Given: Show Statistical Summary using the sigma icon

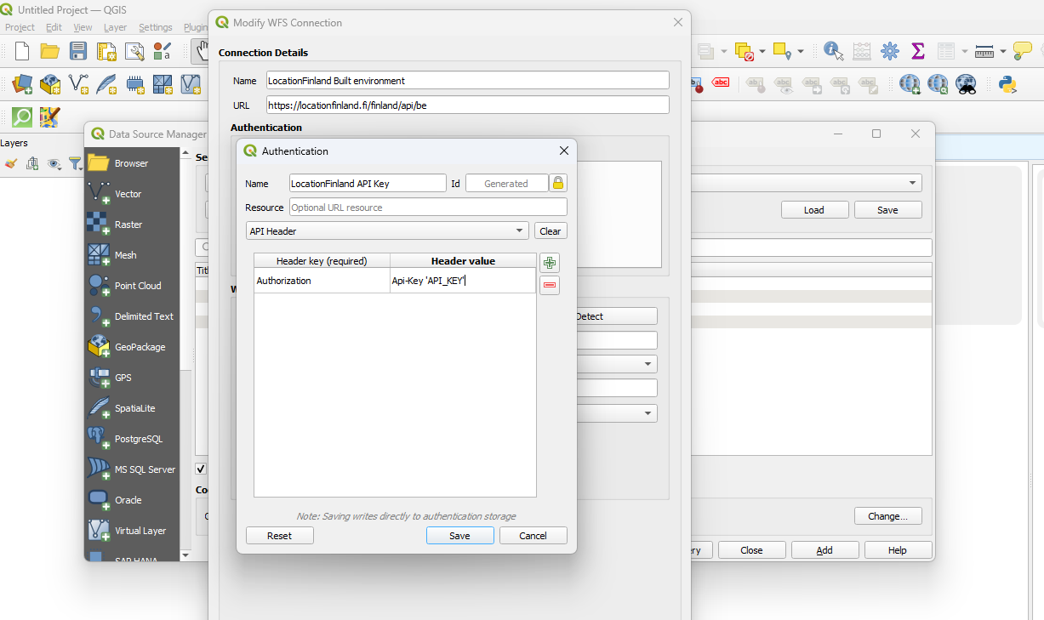Looking at the screenshot, I should pyautogui.click(x=919, y=51).
